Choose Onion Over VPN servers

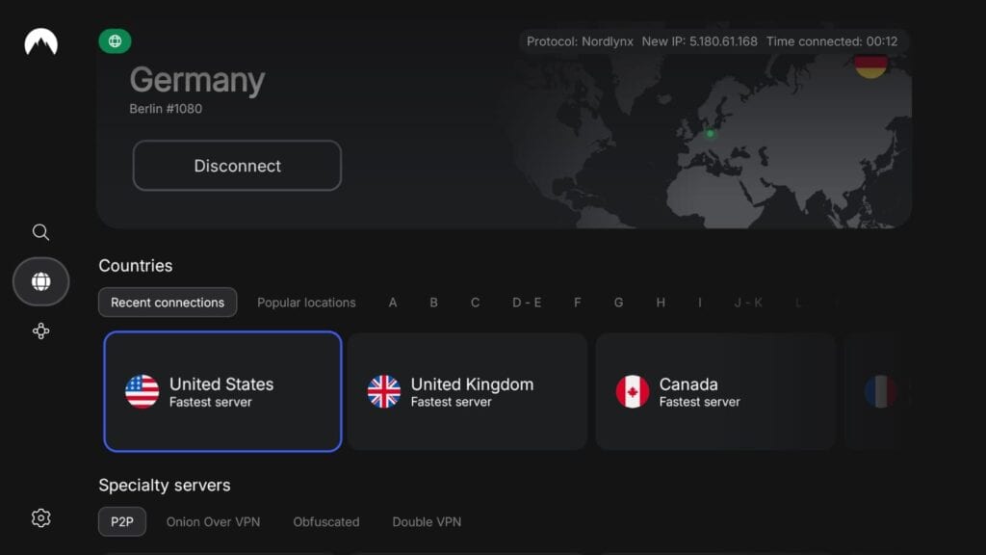point(214,521)
